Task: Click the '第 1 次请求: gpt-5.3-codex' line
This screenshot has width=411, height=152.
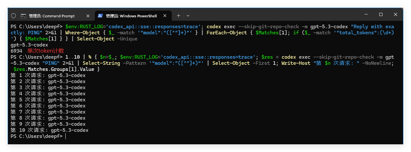Action: pyautogui.click(x=48, y=75)
